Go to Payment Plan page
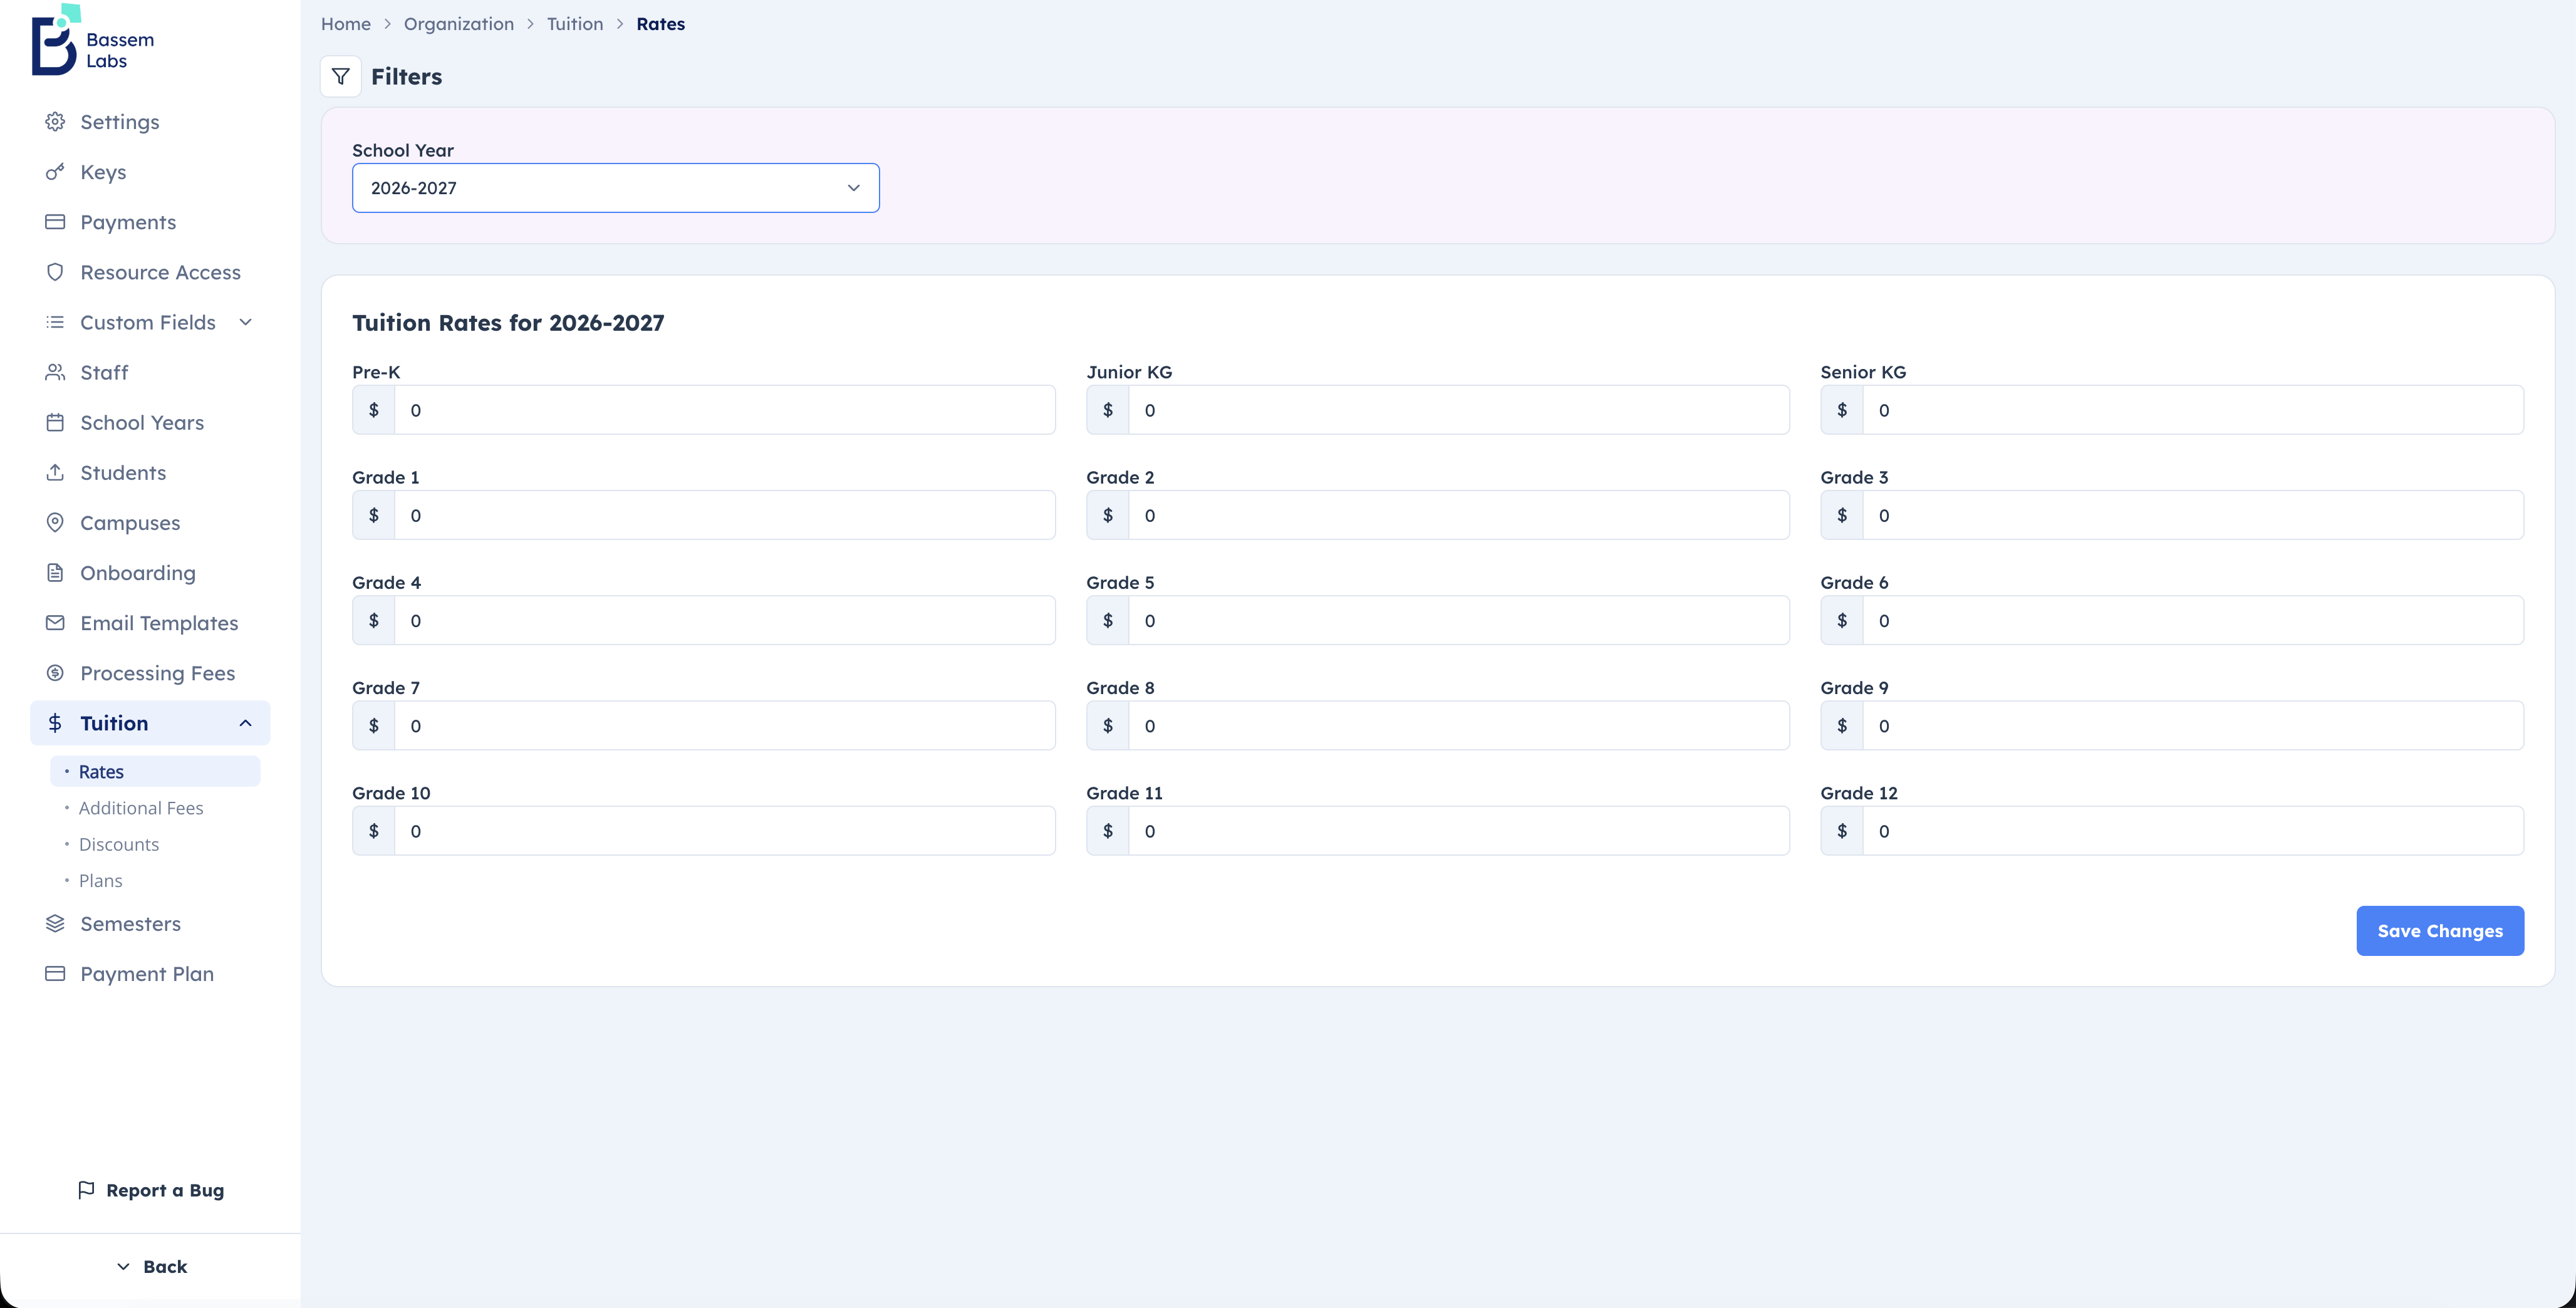2576x1308 pixels. (x=150, y=973)
